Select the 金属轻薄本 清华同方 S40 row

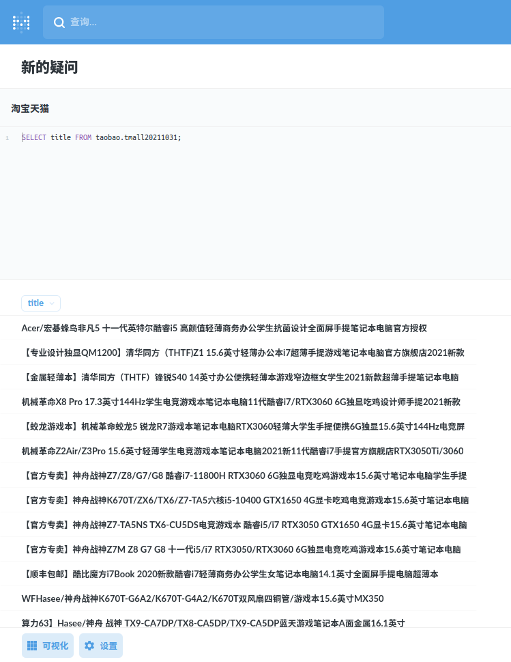238,377
